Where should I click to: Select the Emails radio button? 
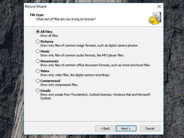click(x=38, y=90)
